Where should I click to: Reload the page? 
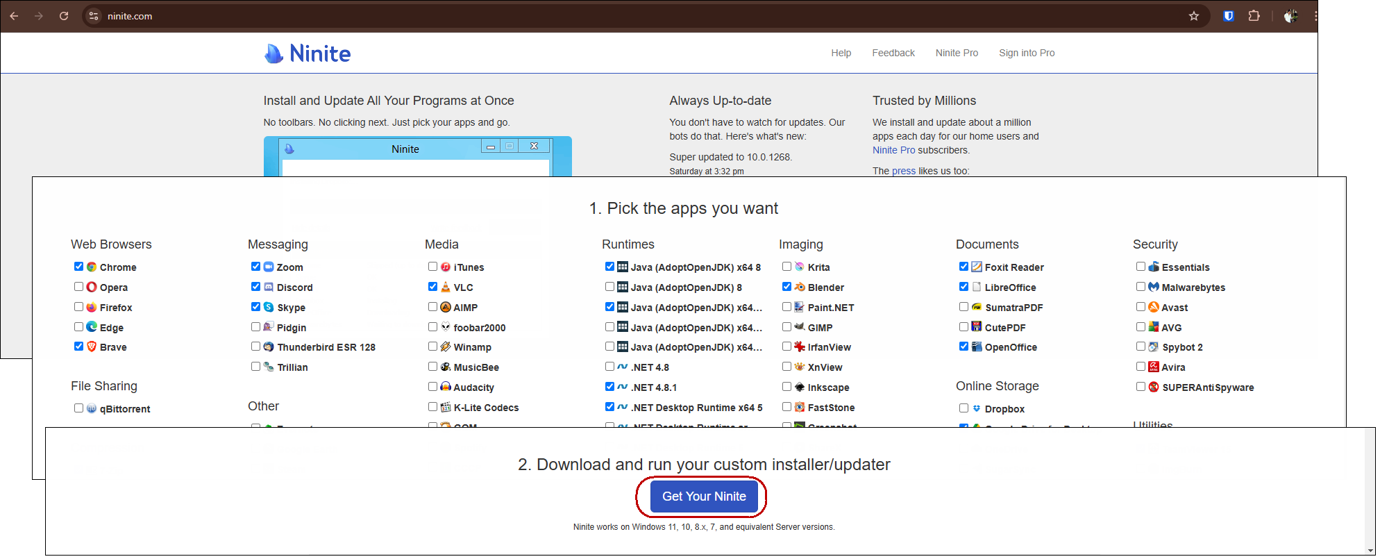pos(64,16)
